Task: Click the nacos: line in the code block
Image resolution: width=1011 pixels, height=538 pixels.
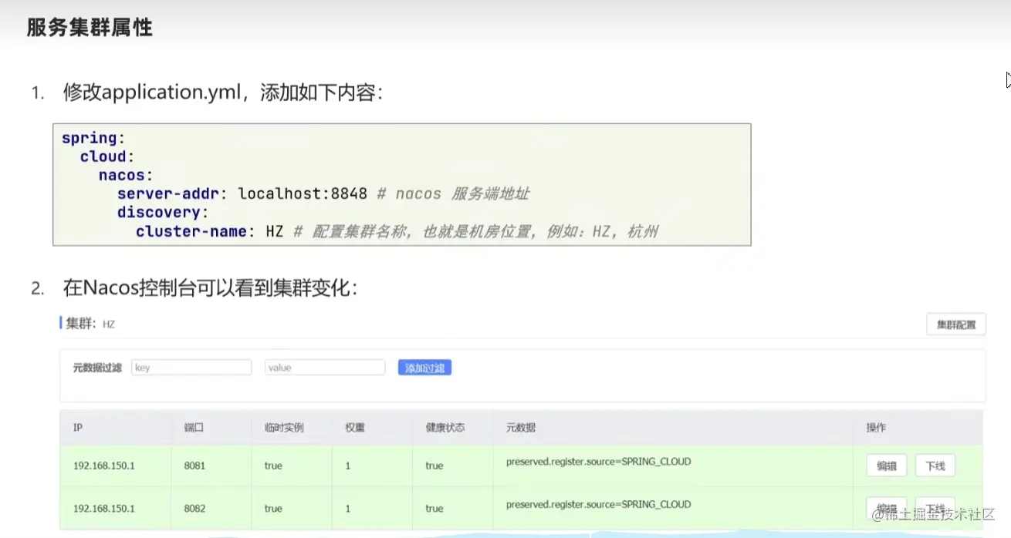Action: click(x=126, y=175)
